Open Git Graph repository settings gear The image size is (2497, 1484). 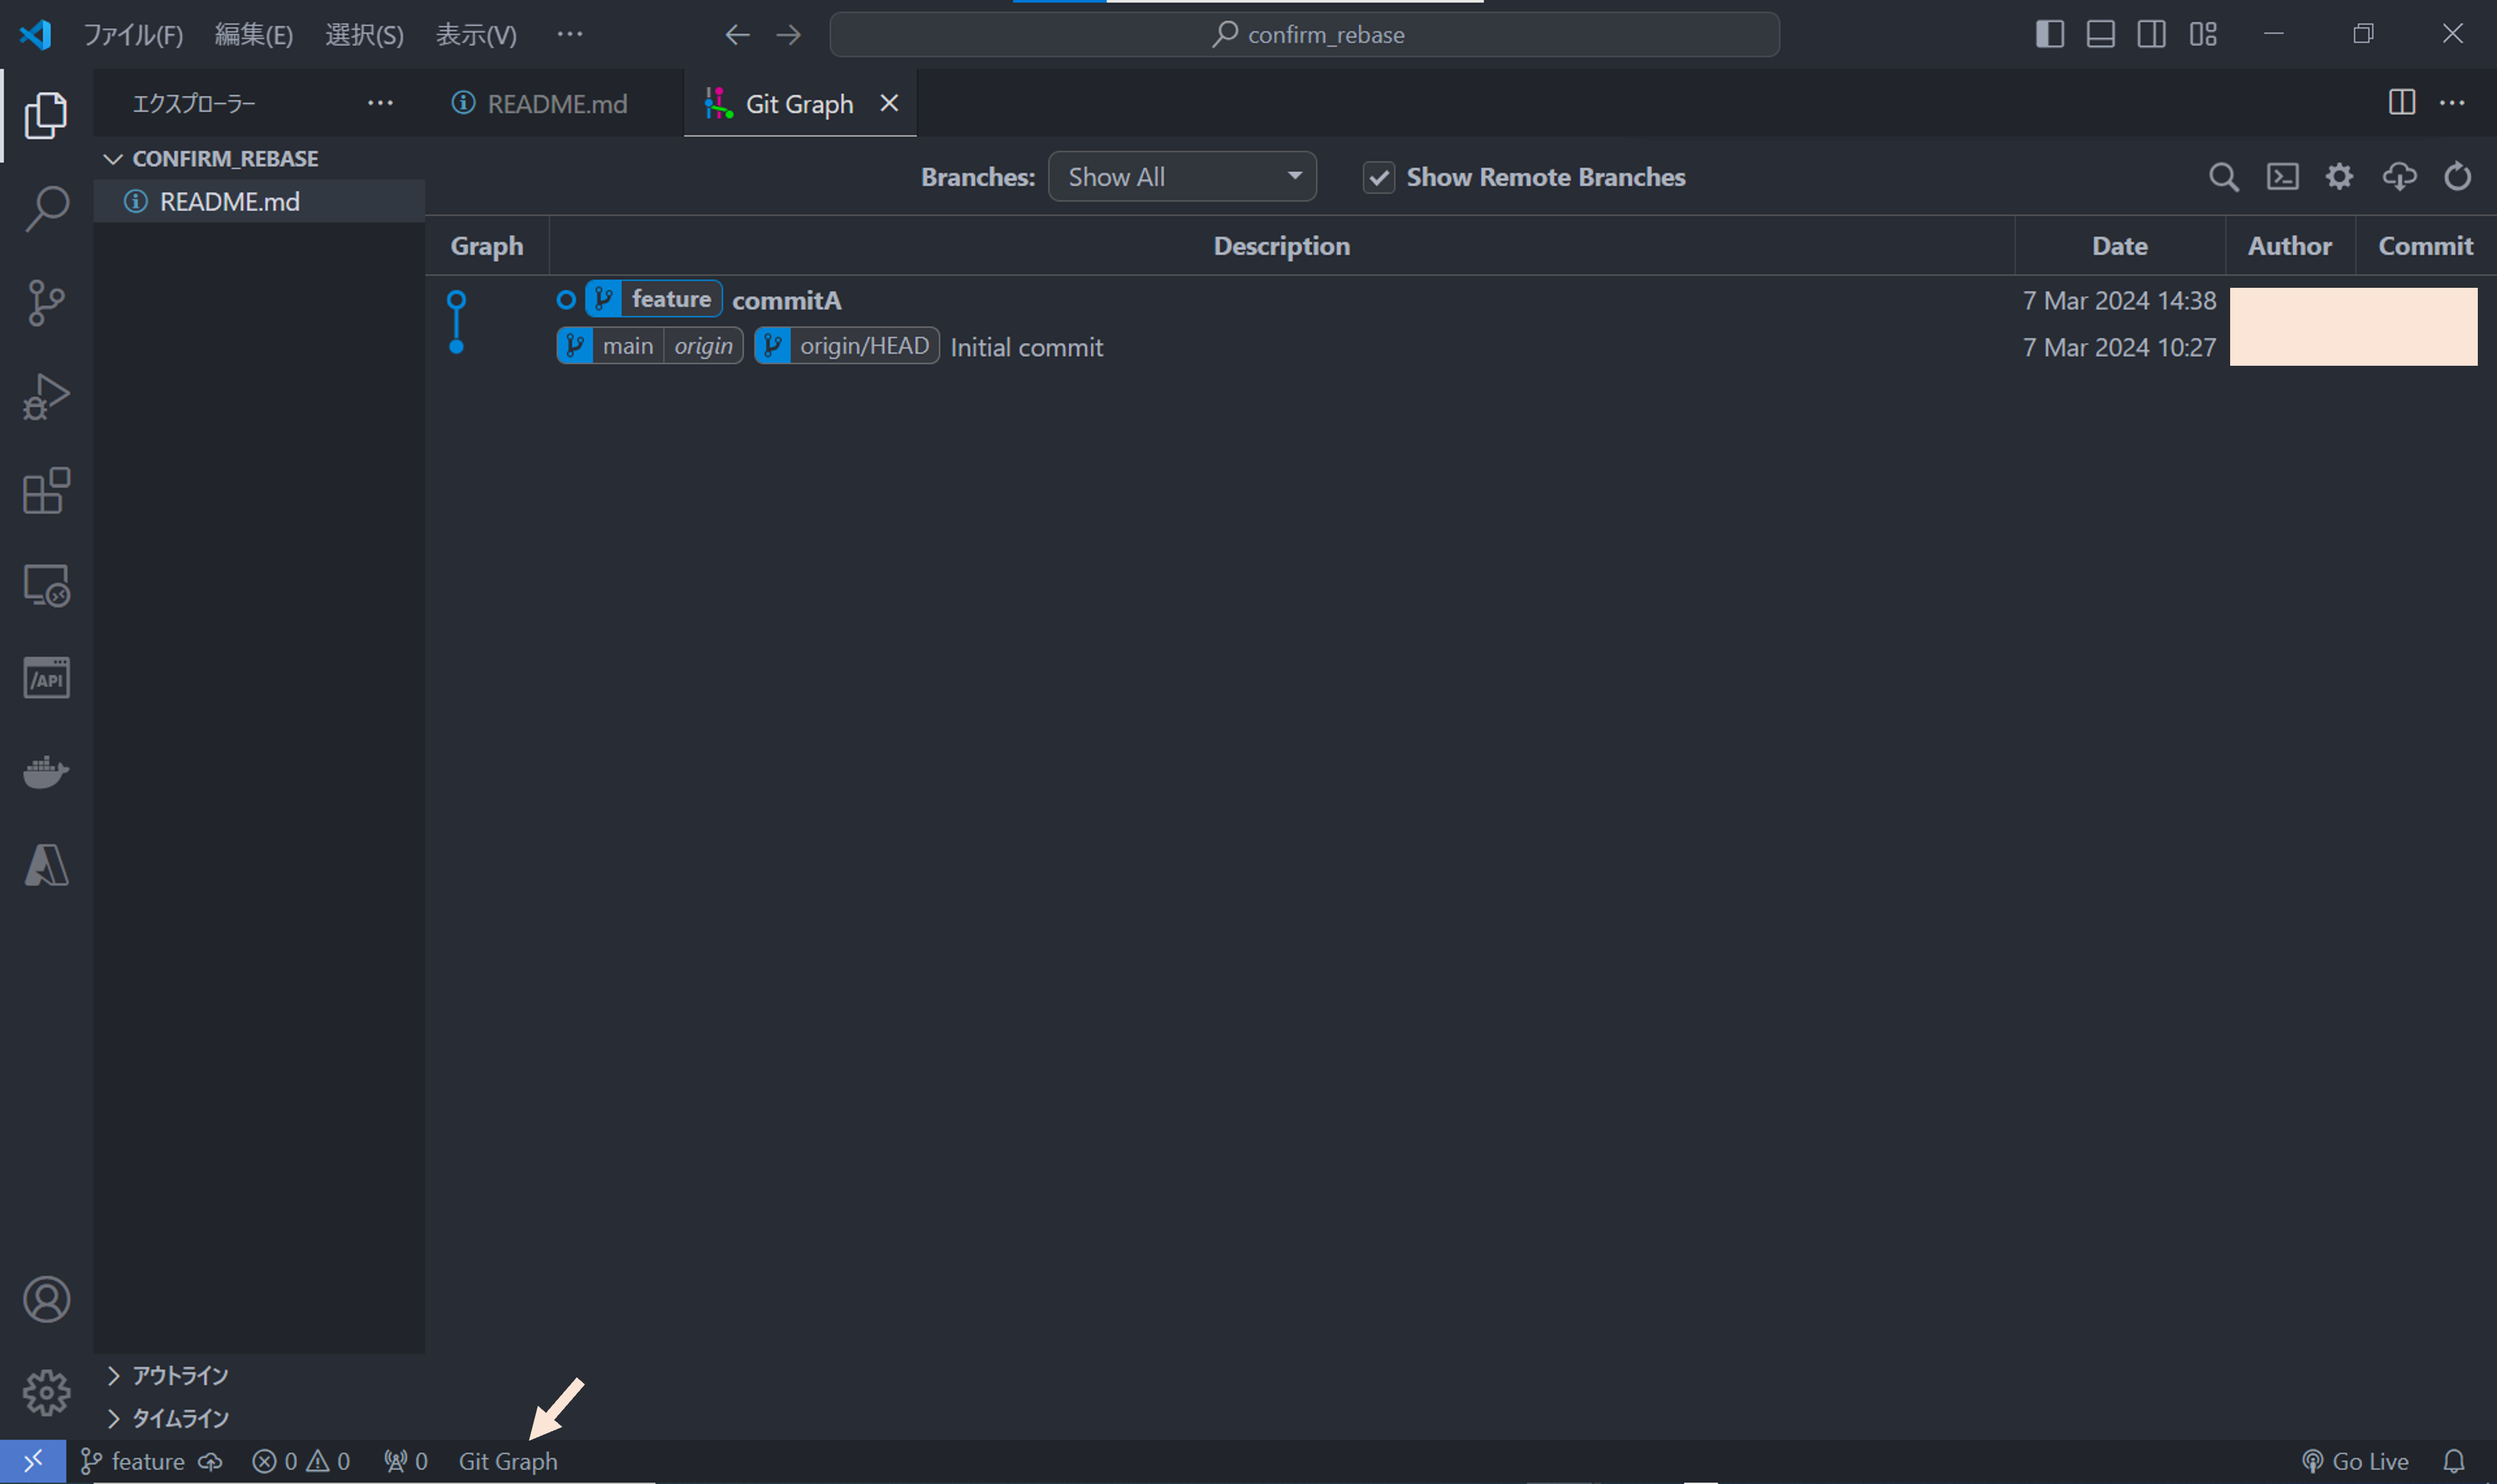point(2340,176)
